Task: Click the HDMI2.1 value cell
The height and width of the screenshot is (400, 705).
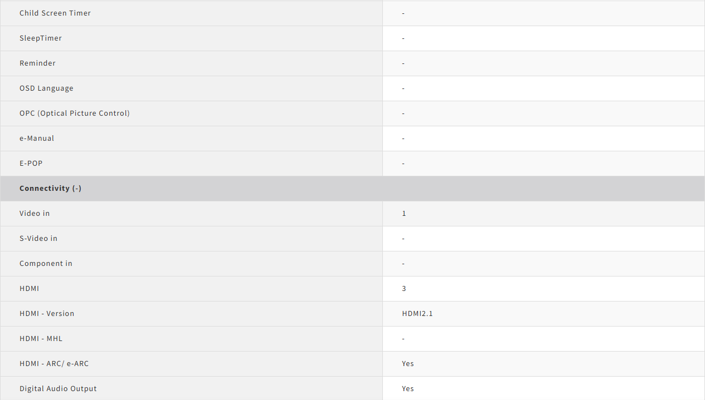Action: point(417,314)
